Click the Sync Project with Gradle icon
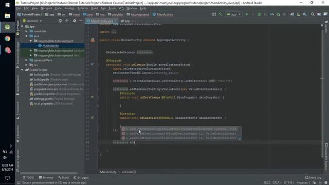329x185 pixels. [x=292, y=14]
